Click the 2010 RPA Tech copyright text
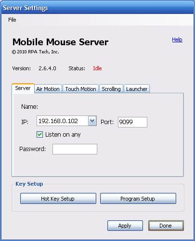Screen dimensions: 195x241 (36, 52)
